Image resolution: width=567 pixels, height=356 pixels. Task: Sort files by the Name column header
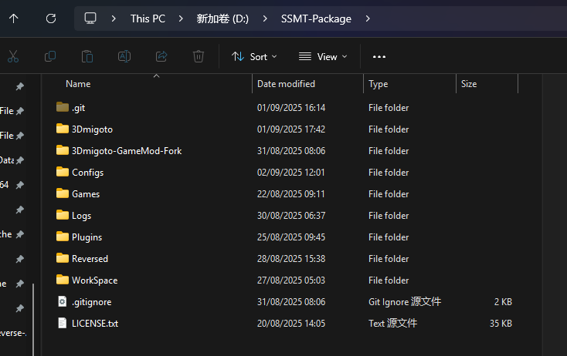click(78, 84)
